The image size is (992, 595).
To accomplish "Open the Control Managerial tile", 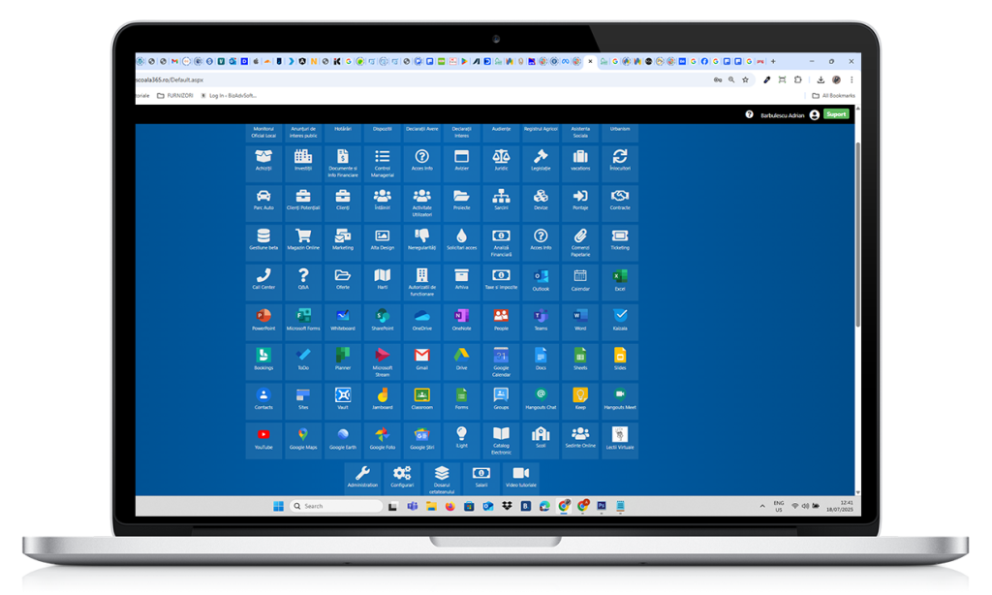I will (x=382, y=164).
